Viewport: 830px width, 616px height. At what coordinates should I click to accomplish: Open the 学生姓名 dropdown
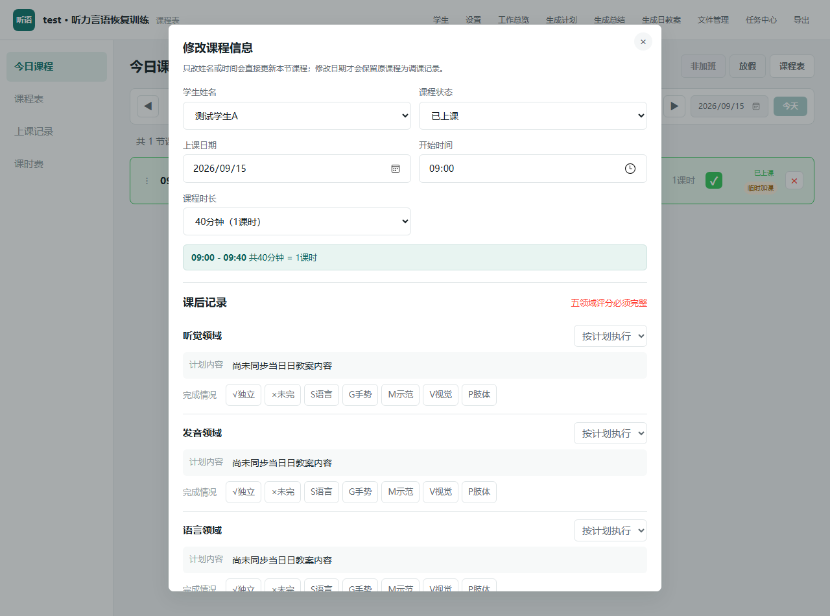[297, 115]
